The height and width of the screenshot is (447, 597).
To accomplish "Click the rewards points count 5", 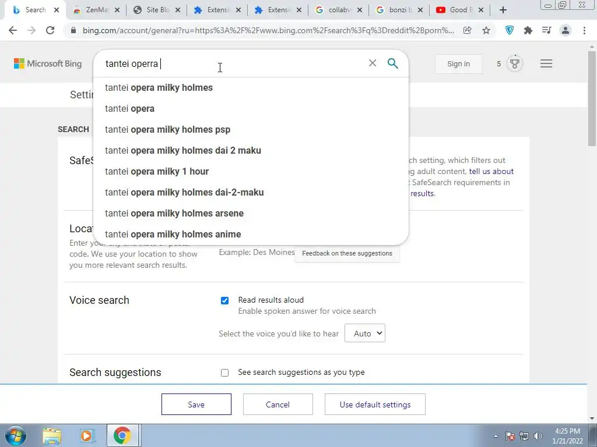I will pos(499,63).
